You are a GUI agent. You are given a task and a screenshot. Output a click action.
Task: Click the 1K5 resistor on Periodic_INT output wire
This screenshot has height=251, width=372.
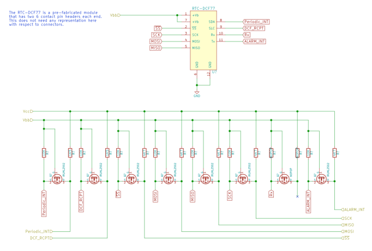(x=70, y=153)
